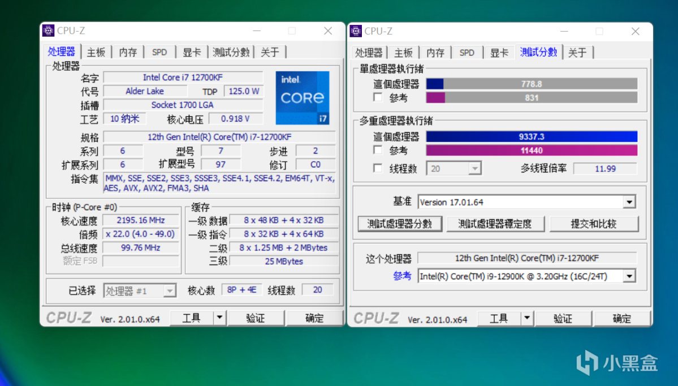Tick the 线程数 checkbox
Screen dimensions: 678x386
(x=378, y=168)
